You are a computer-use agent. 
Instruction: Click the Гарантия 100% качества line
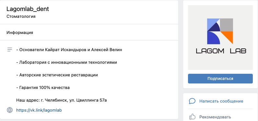[x=43, y=88]
